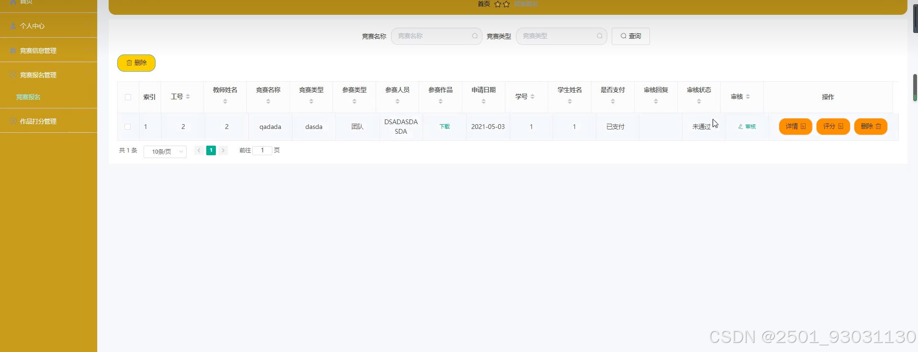Sort by 学生姓名 column arrows
Viewport: 918px width, 352px height.
point(570,101)
